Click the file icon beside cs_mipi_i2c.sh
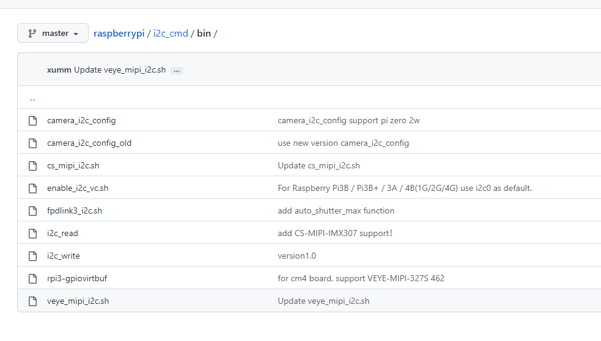601x341 pixels. tap(33, 166)
